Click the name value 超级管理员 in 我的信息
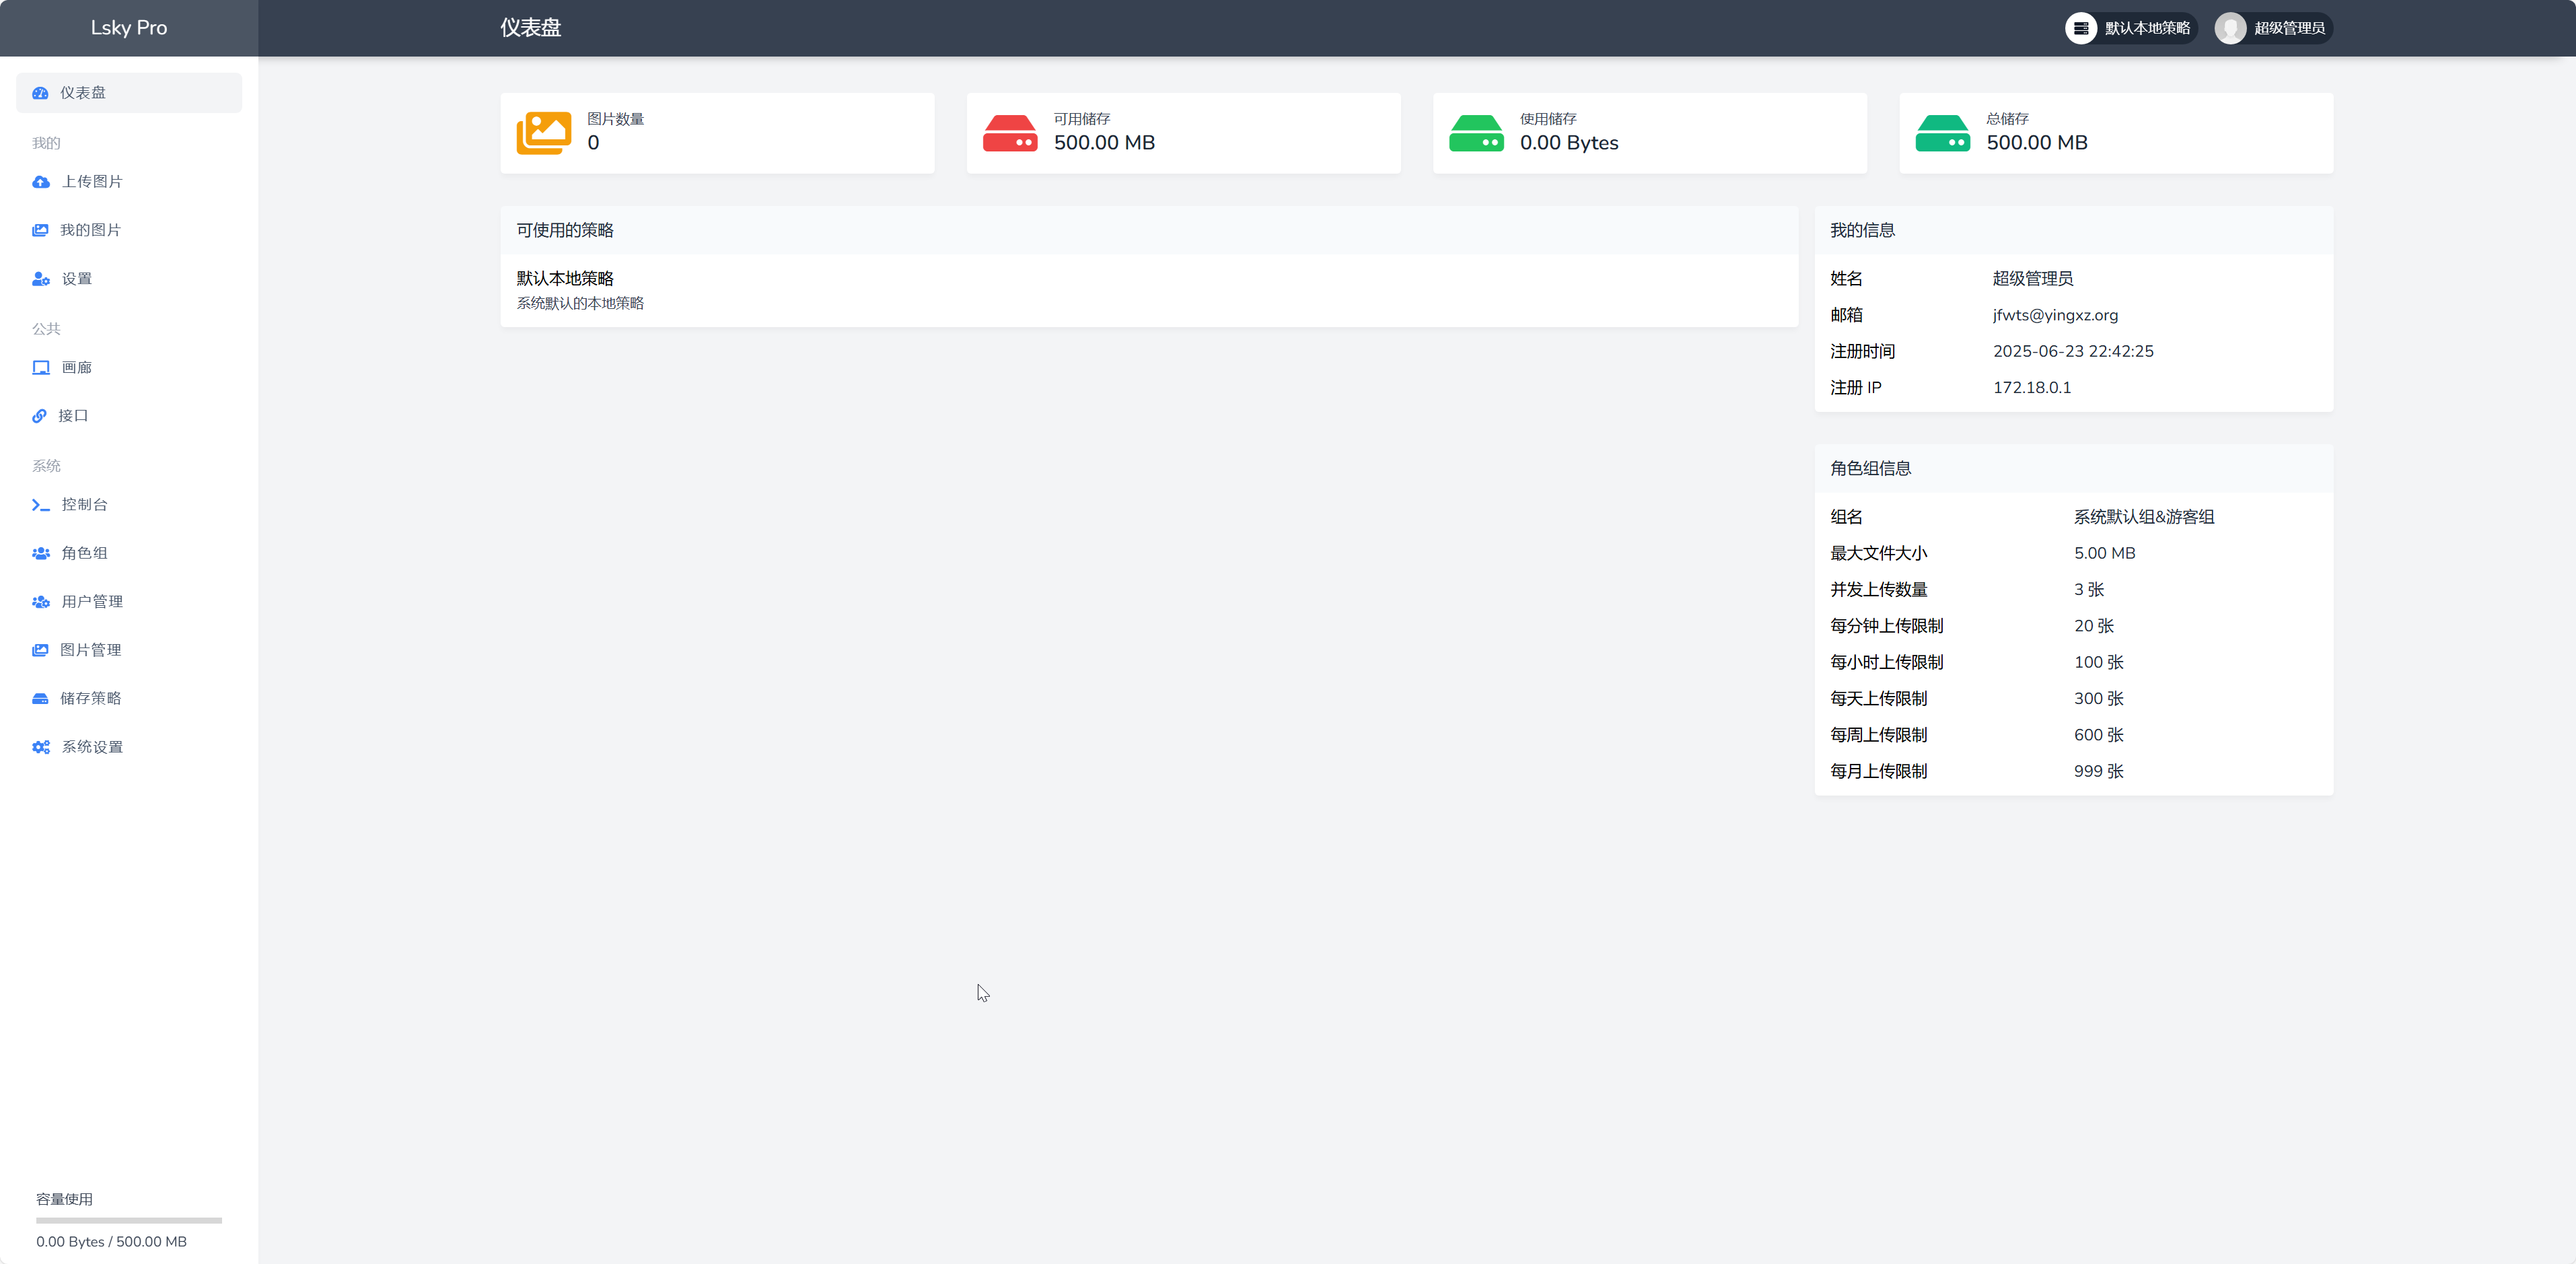 tap(2033, 279)
